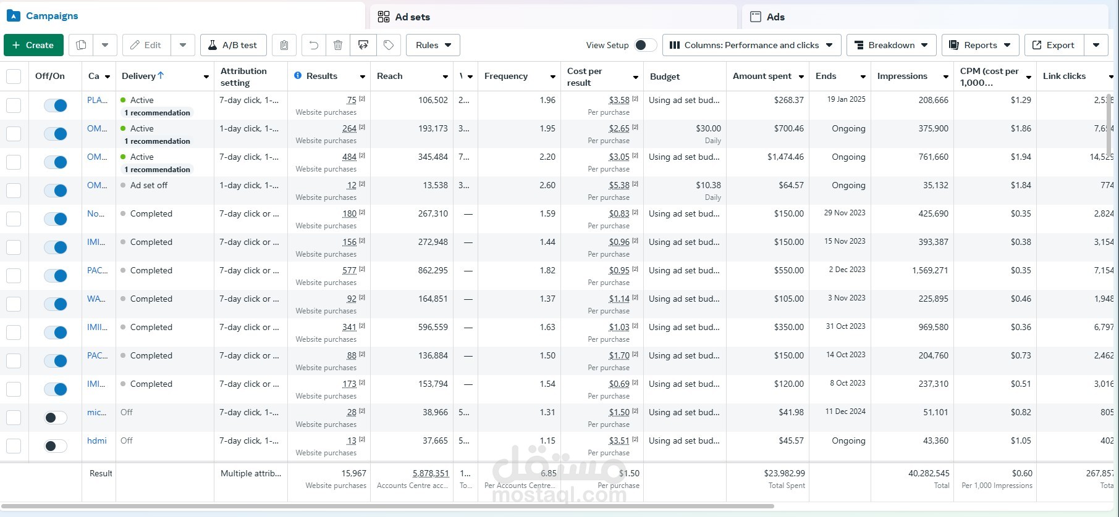1119x517 pixels.
Task: Enable the hdmi campaign toggle
Action: click(x=56, y=446)
